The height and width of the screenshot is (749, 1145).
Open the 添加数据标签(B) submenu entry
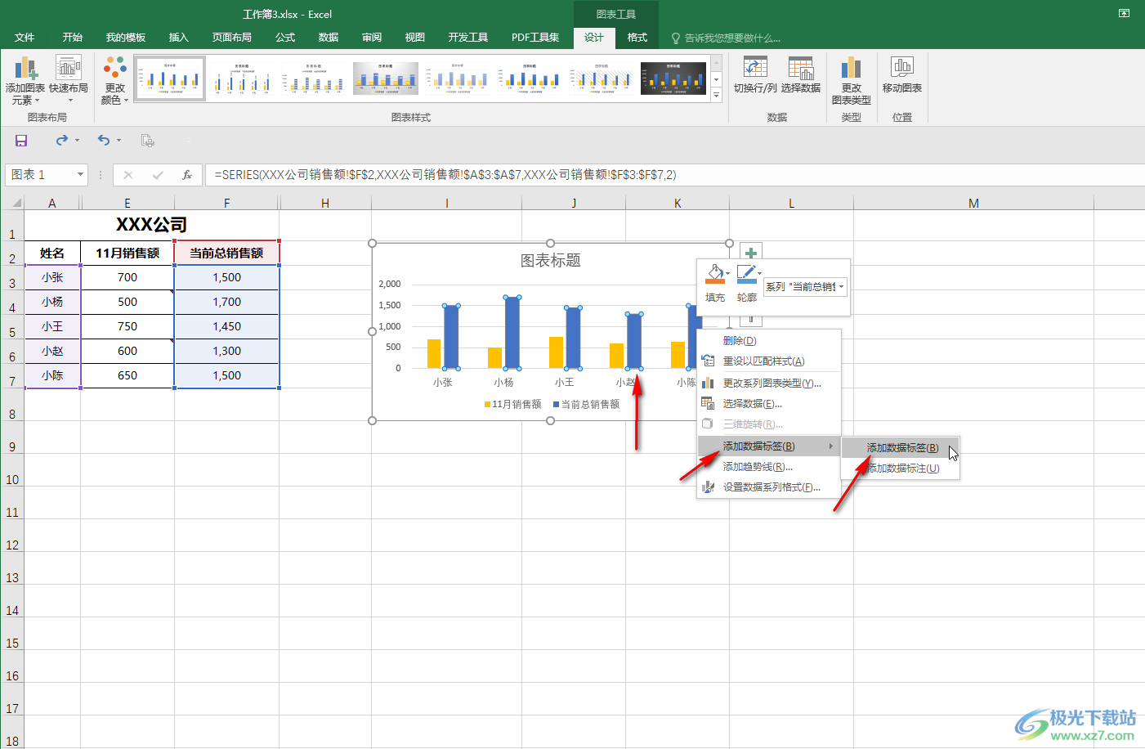click(x=768, y=446)
